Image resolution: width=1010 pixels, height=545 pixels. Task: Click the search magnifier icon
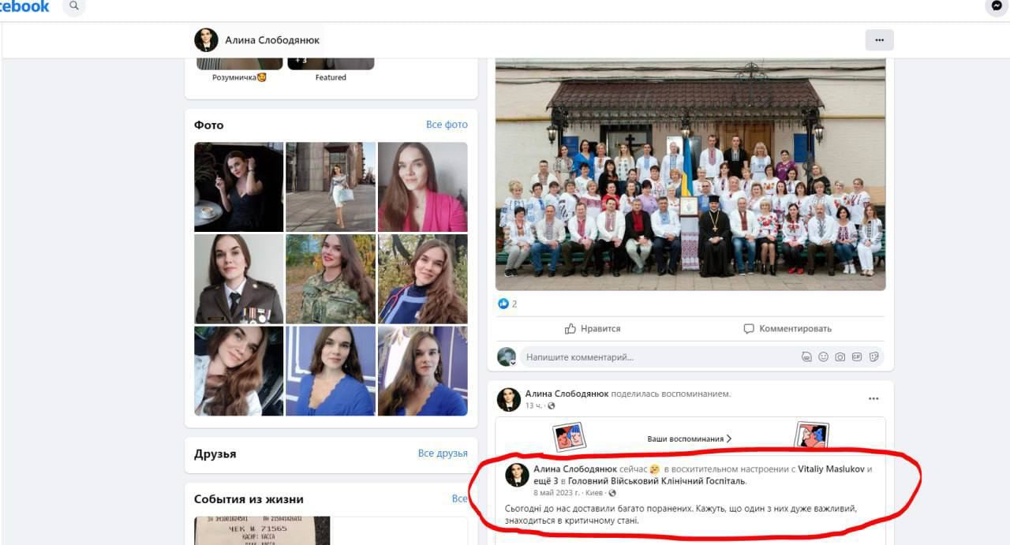(x=73, y=6)
